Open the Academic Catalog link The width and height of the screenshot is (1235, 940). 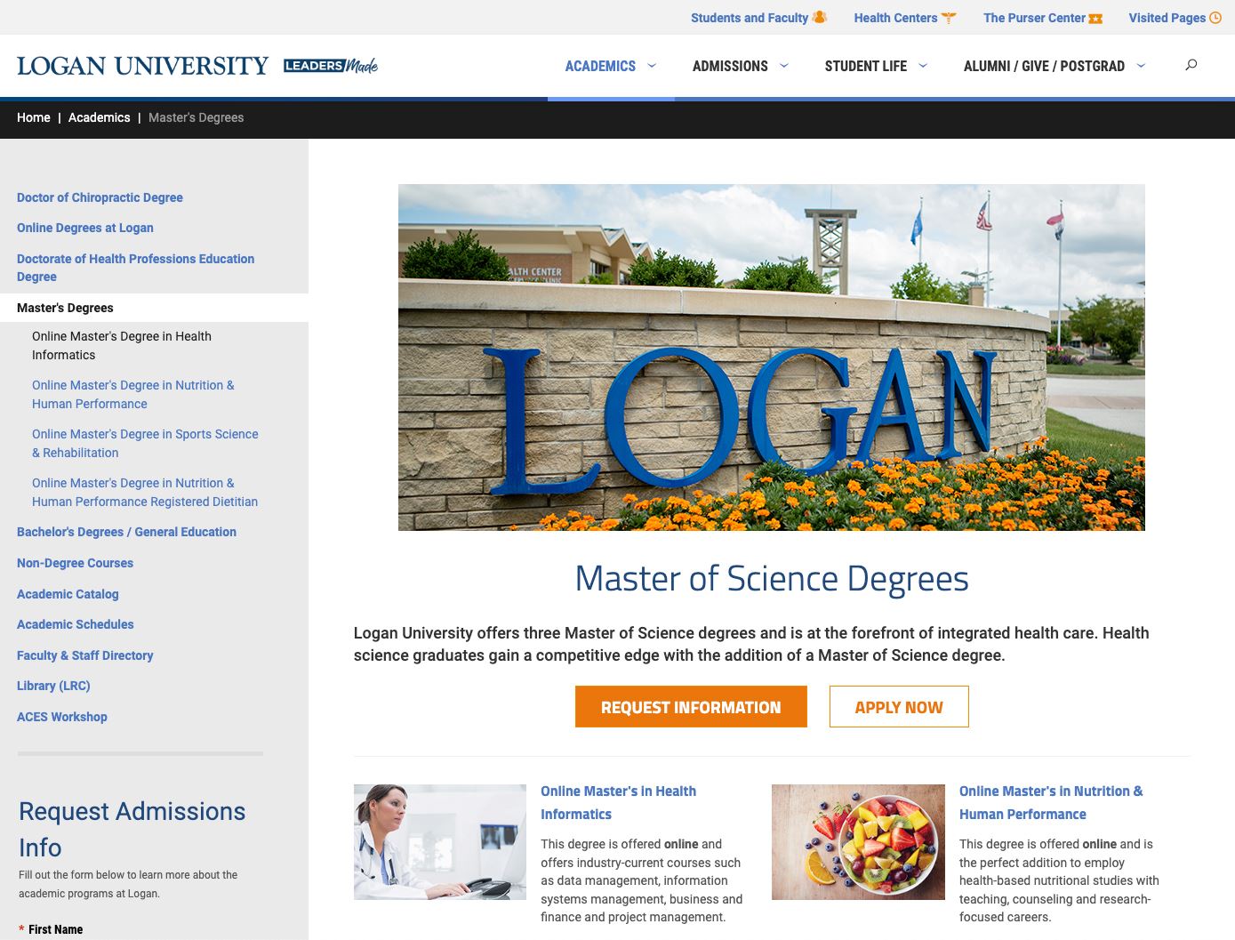[x=68, y=594]
